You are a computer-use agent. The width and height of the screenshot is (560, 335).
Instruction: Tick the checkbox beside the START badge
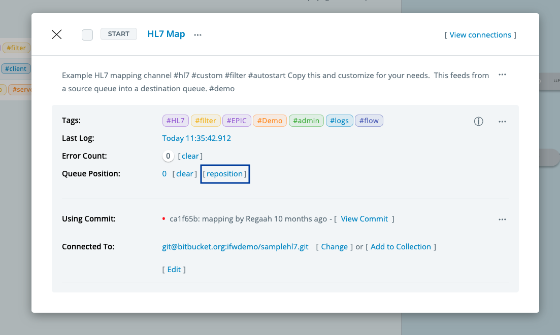(x=87, y=35)
